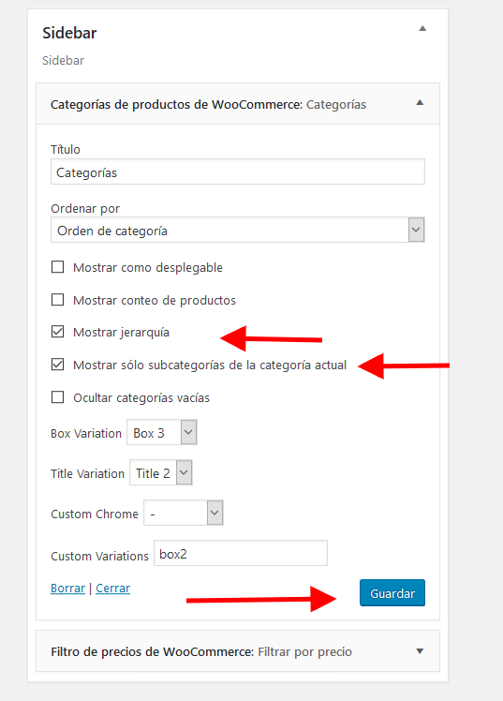Click the Borrar link

[x=67, y=589]
